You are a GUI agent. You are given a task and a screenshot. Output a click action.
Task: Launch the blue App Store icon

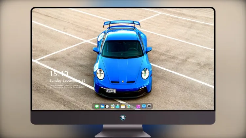pos(144,106)
